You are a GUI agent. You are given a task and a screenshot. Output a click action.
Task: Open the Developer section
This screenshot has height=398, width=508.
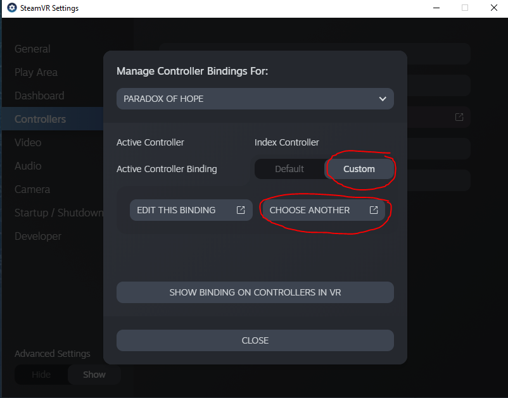point(38,236)
